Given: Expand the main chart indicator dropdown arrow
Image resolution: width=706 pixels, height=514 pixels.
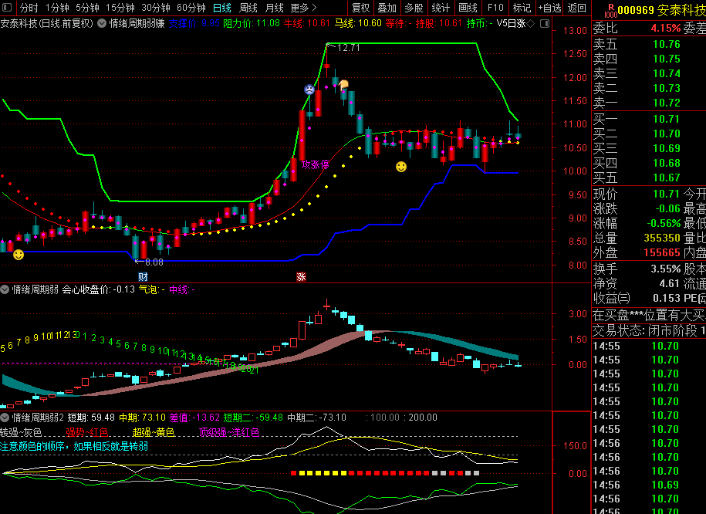Looking at the screenshot, I should 102,24.
